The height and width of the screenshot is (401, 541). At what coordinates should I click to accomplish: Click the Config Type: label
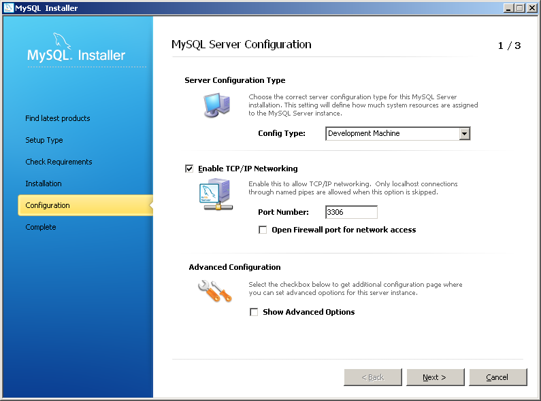click(282, 133)
